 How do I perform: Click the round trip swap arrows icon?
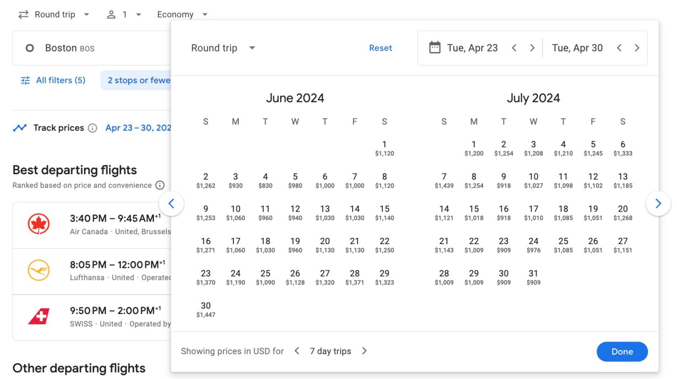(23, 14)
